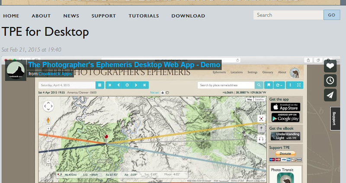Click the lock toggle near Not set
The width and height of the screenshot is (346, 183).
point(163,93)
